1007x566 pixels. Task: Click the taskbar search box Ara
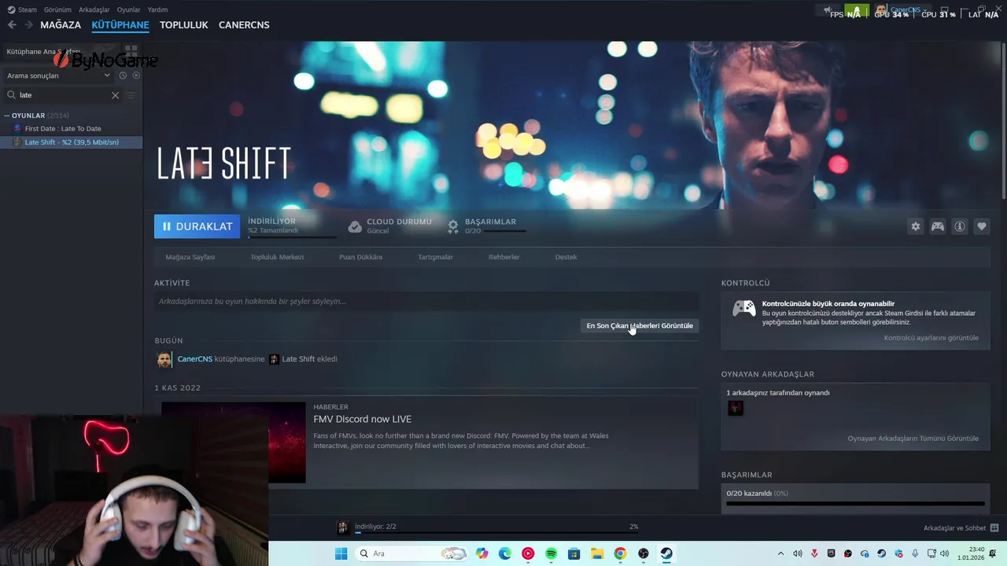tap(412, 553)
